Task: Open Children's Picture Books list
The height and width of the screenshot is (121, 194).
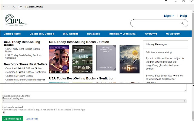Action: 19,76
